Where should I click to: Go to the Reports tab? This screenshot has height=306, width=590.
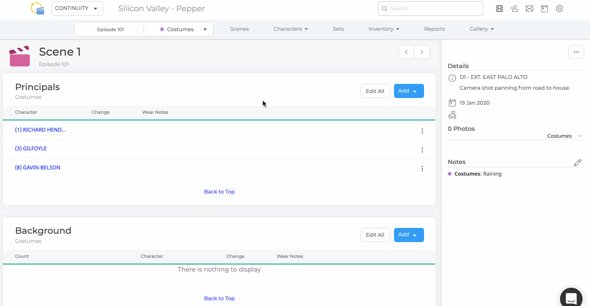(434, 29)
